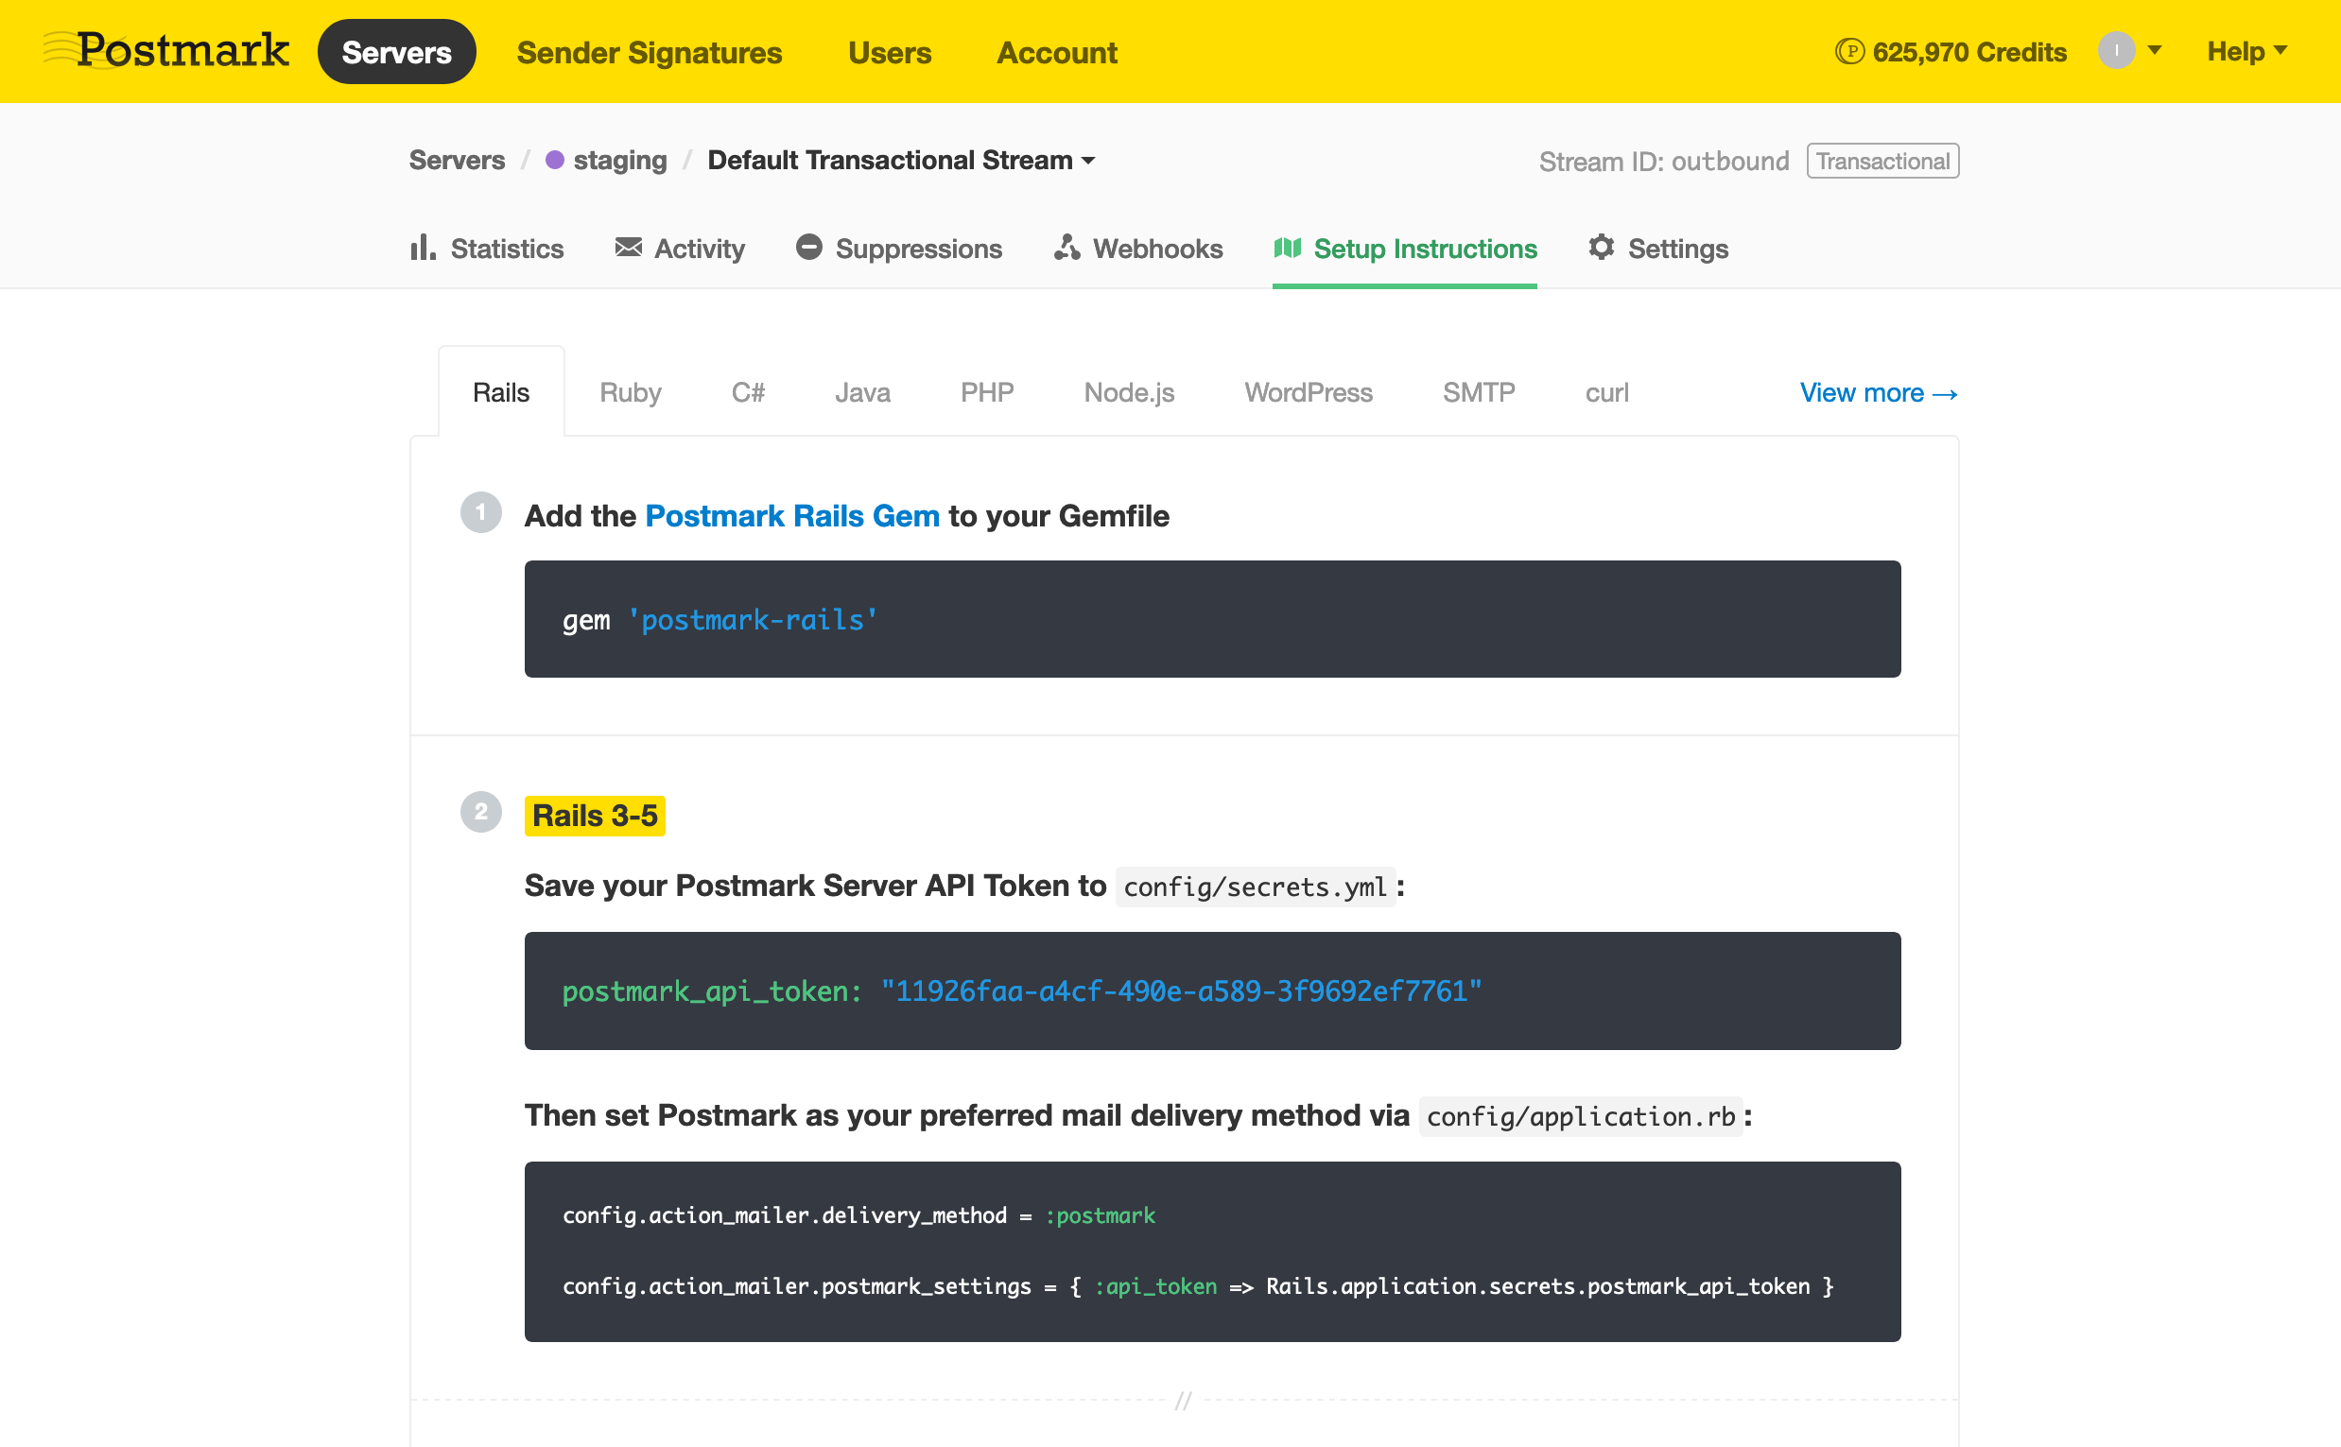Click the credits coin icon
The height and width of the screenshot is (1447, 2341).
(1849, 52)
